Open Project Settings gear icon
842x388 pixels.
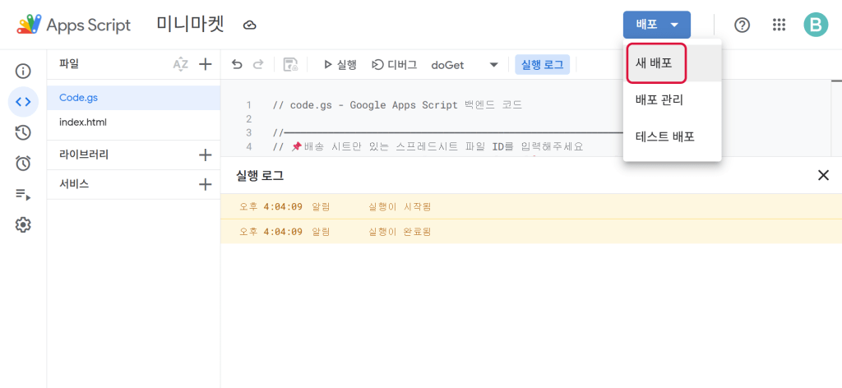[23, 224]
